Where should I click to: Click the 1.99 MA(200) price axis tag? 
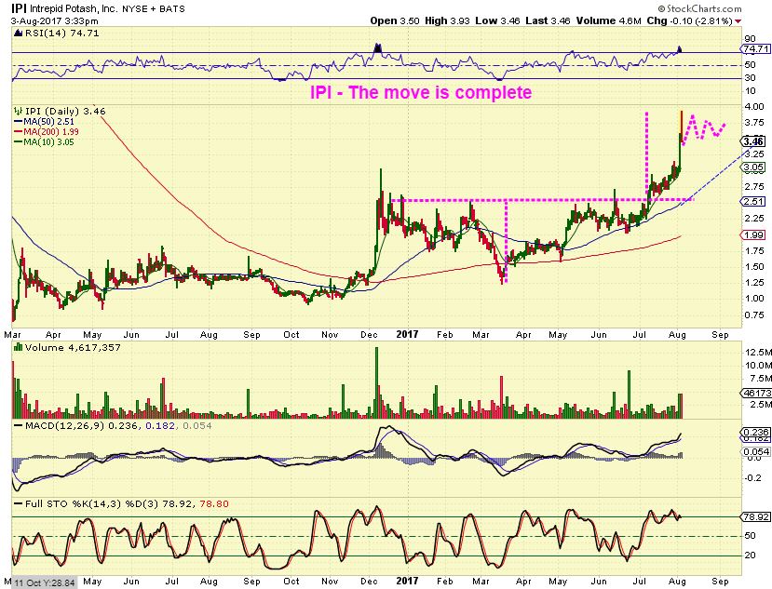(x=753, y=235)
